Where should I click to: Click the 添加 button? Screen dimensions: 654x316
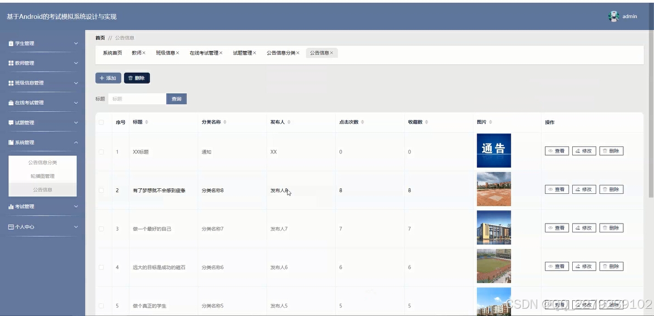tap(108, 78)
